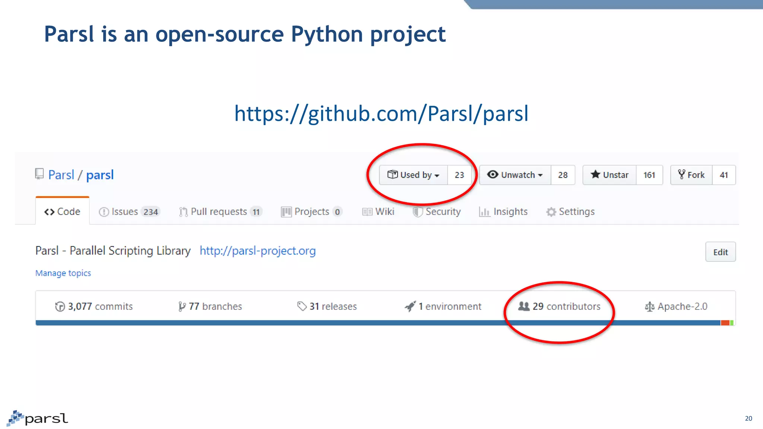
Task: Open the 1 environment link
Action: [x=443, y=306]
